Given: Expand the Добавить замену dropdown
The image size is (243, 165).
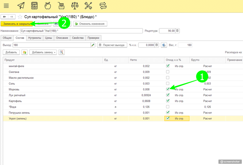Looking at the screenshot, I should pos(44,52).
